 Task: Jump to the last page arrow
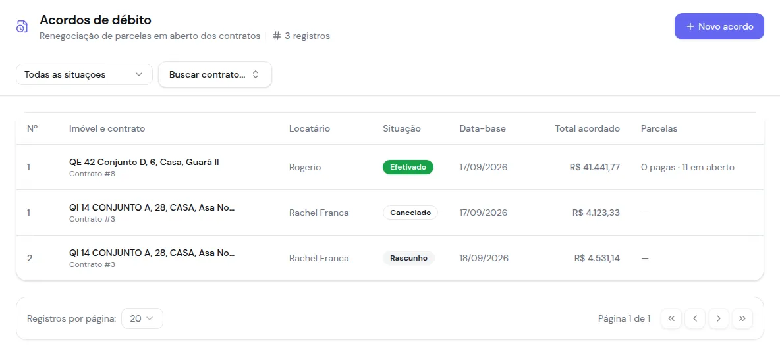[x=742, y=318]
